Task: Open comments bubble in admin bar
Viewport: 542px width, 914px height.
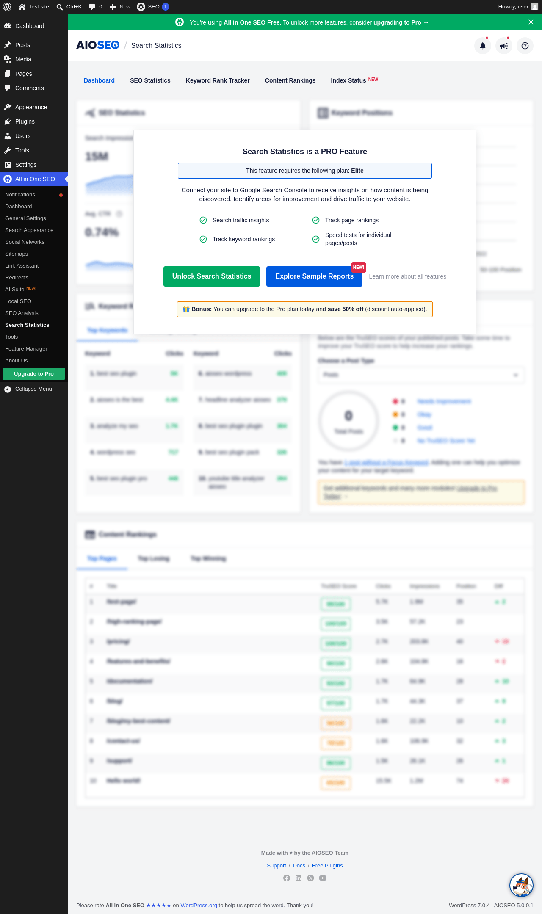Action: click(96, 7)
